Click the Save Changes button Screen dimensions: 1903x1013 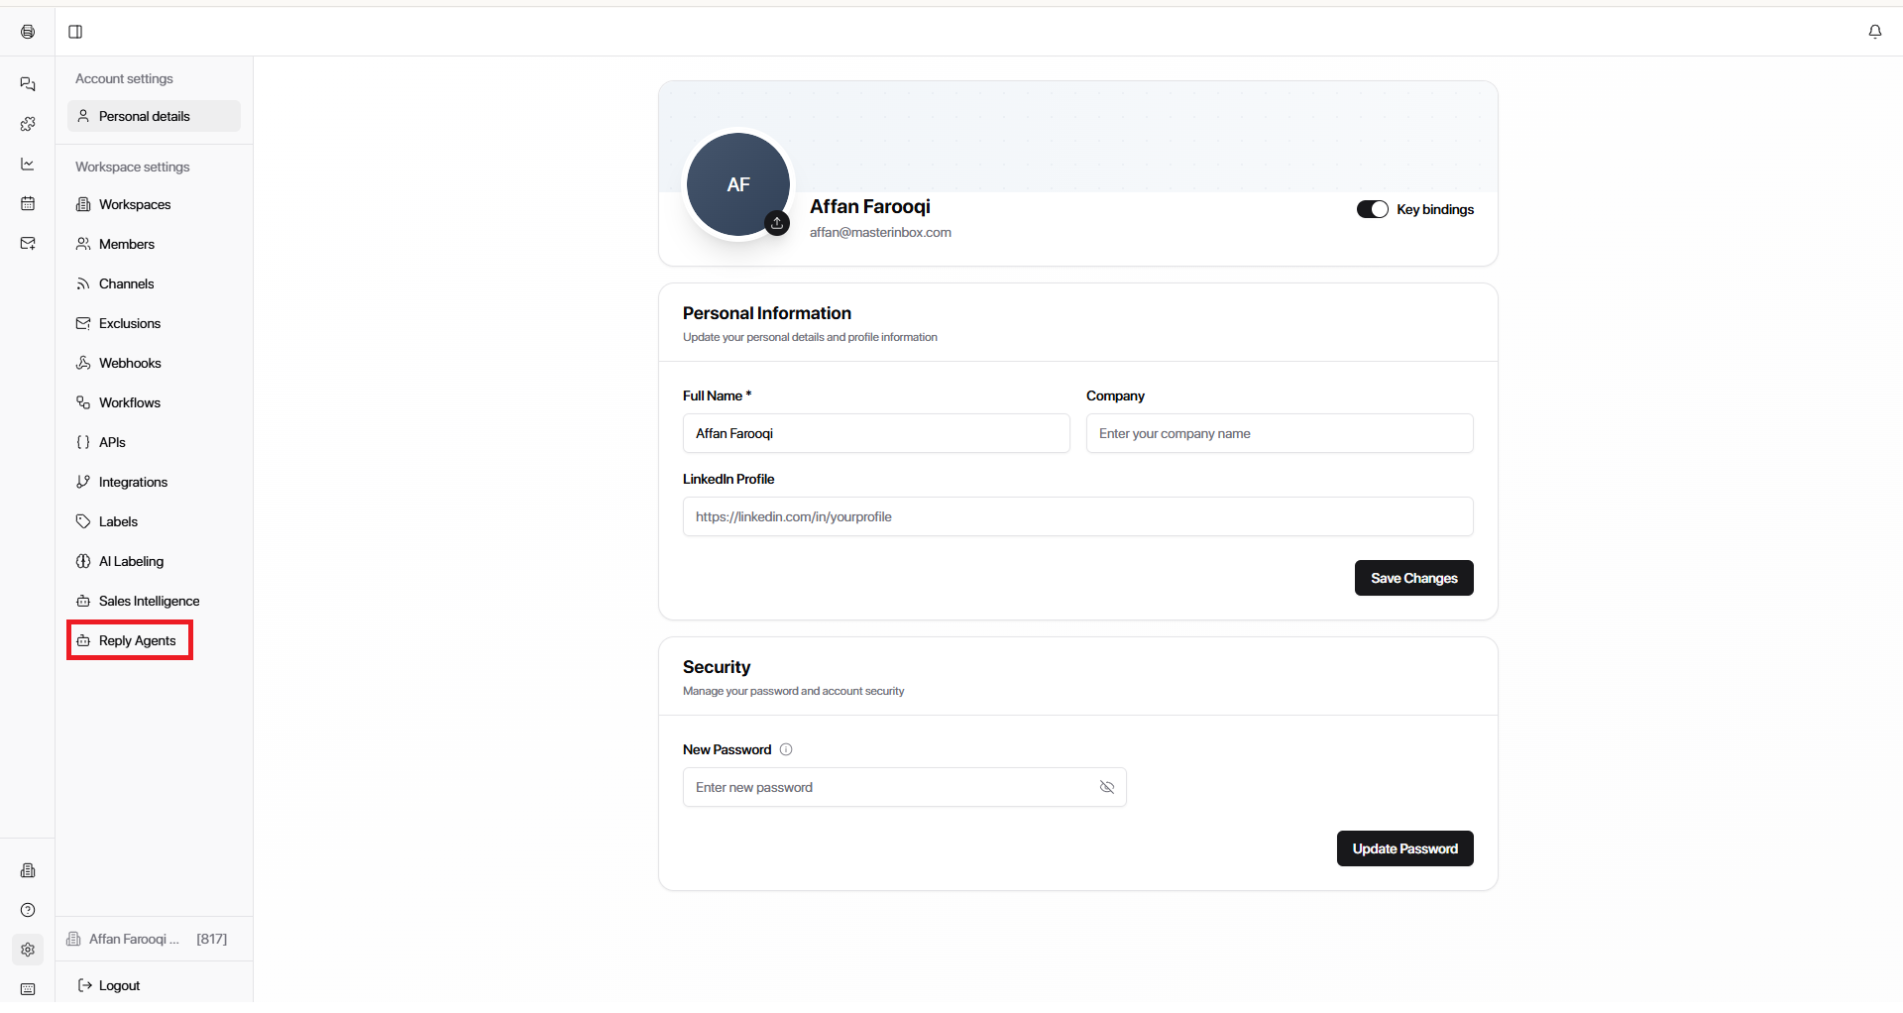tap(1413, 578)
